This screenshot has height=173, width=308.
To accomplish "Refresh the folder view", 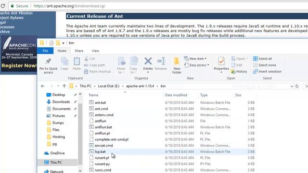I will point(297,86).
